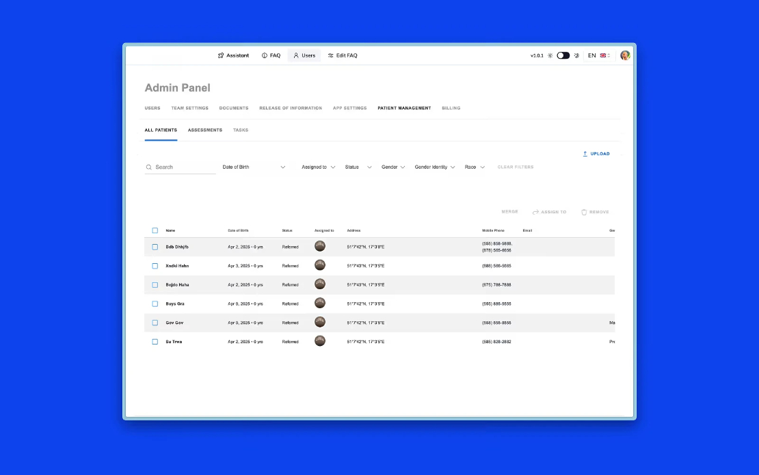Expand the Gender filter

[x=393, y=167]
